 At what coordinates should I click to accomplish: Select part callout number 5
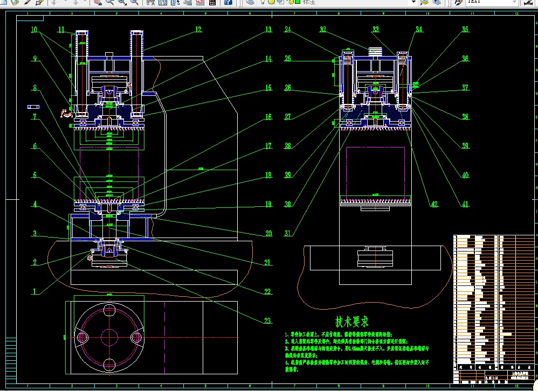35,175
